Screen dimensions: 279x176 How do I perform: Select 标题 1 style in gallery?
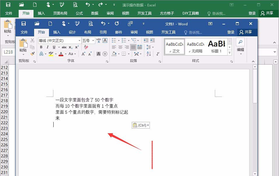click(217, 47)
